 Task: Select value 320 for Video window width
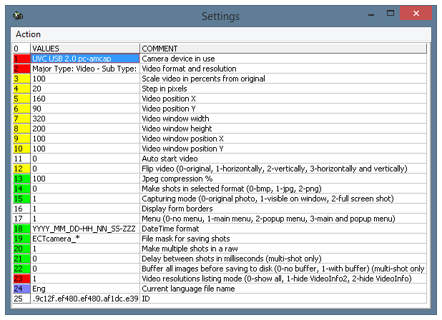(85, 119)
